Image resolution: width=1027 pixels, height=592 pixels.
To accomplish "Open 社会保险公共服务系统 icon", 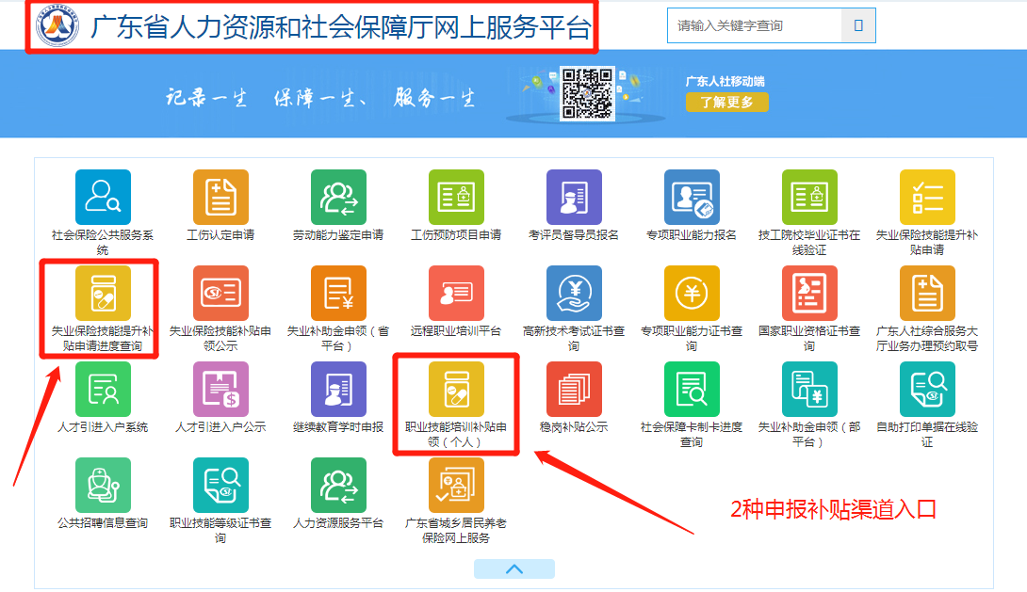I will (x=103, y=198).
